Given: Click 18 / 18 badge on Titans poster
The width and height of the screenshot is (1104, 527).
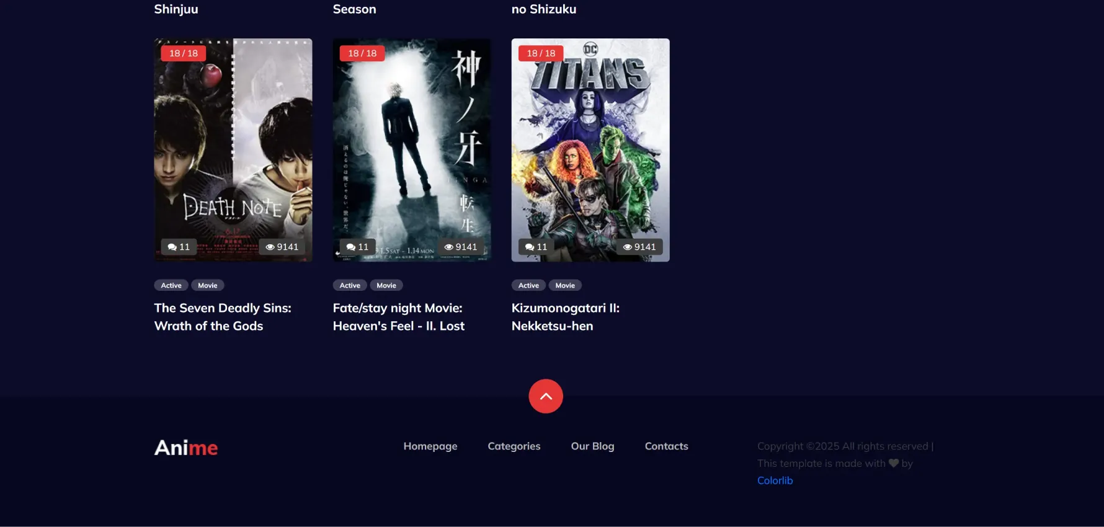Looking at the screenshot, I should (x=541, y=53).
